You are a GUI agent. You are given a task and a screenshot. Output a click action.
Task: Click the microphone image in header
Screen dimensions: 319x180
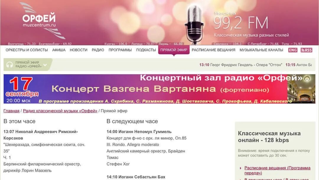click(194, 25)
